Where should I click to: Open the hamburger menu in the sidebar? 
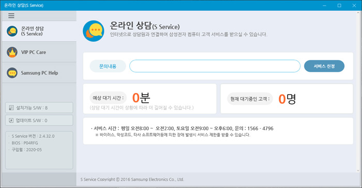tap(11, 15)
